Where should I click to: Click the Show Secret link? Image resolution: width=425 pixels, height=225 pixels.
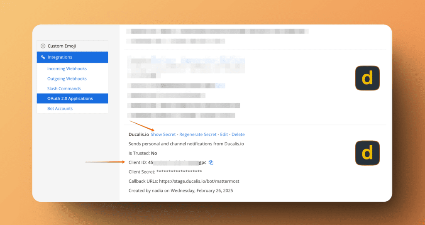tap(163, 135)
